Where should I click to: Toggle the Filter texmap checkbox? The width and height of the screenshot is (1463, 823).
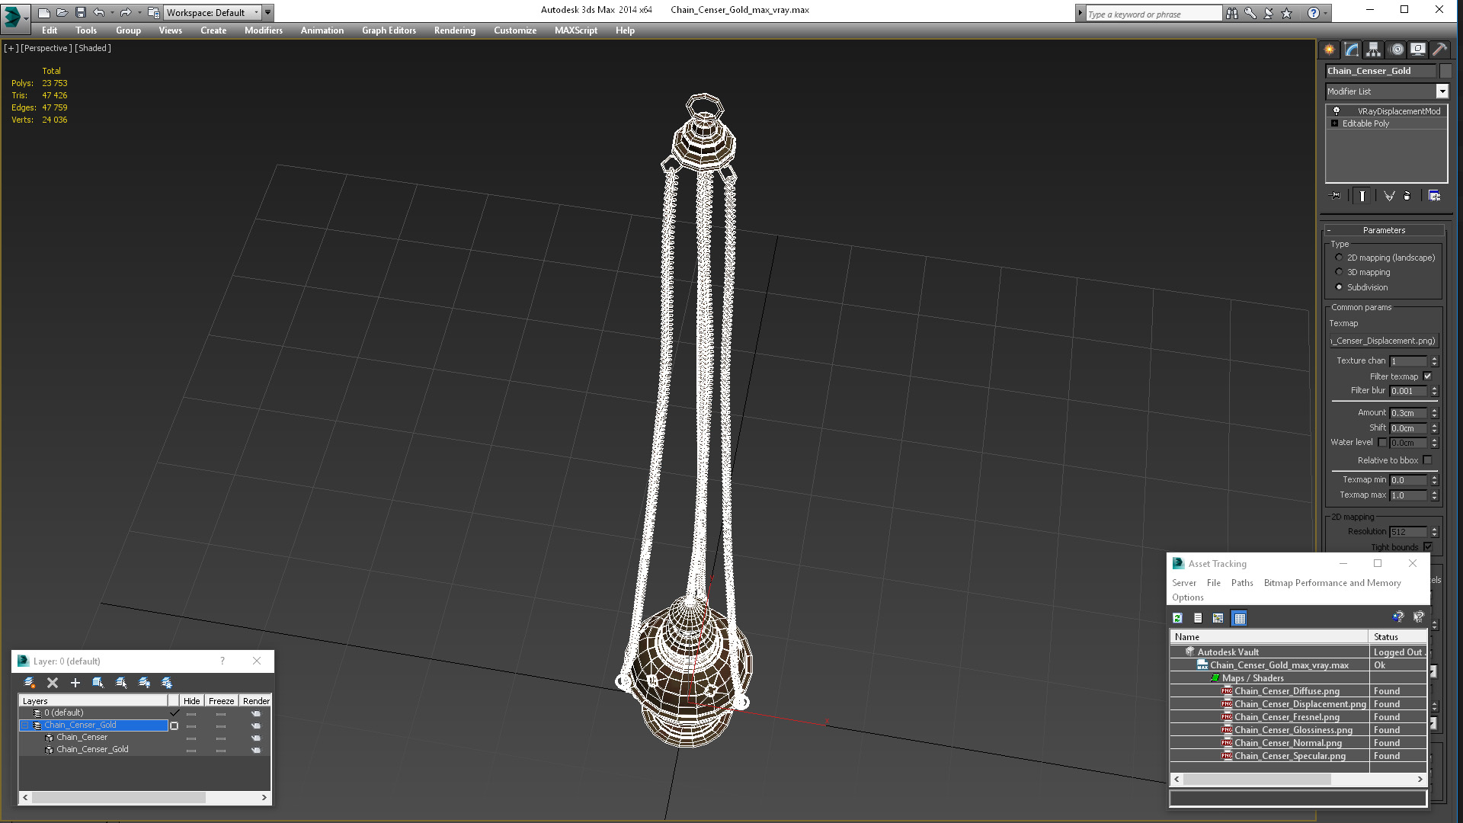(1428, 376)
